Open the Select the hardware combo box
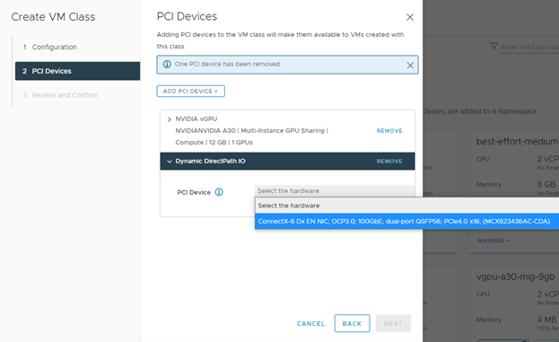Image resolution: width=559 pixels, height=342 pixels. (335, 191)
